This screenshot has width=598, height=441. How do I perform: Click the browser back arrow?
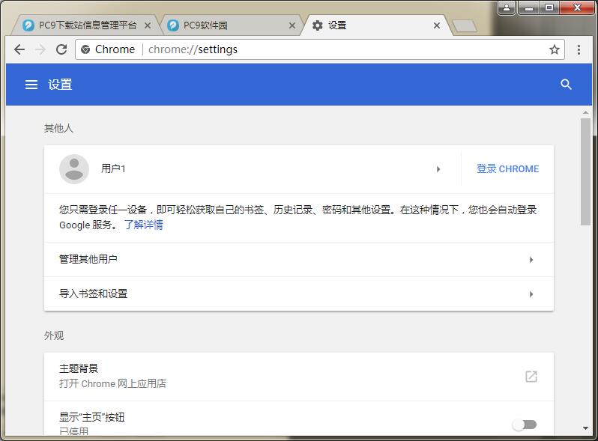click(19, 49)
